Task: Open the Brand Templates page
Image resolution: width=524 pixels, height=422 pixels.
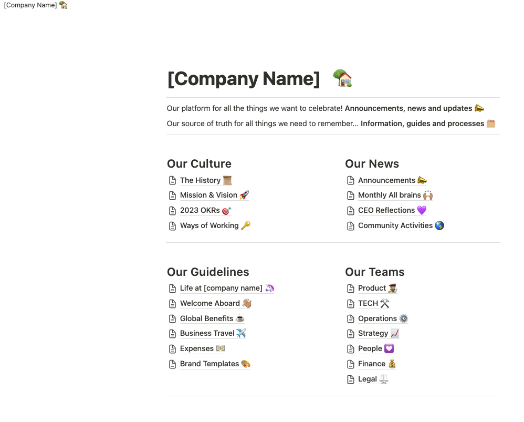Action: [x=209, y=364]
